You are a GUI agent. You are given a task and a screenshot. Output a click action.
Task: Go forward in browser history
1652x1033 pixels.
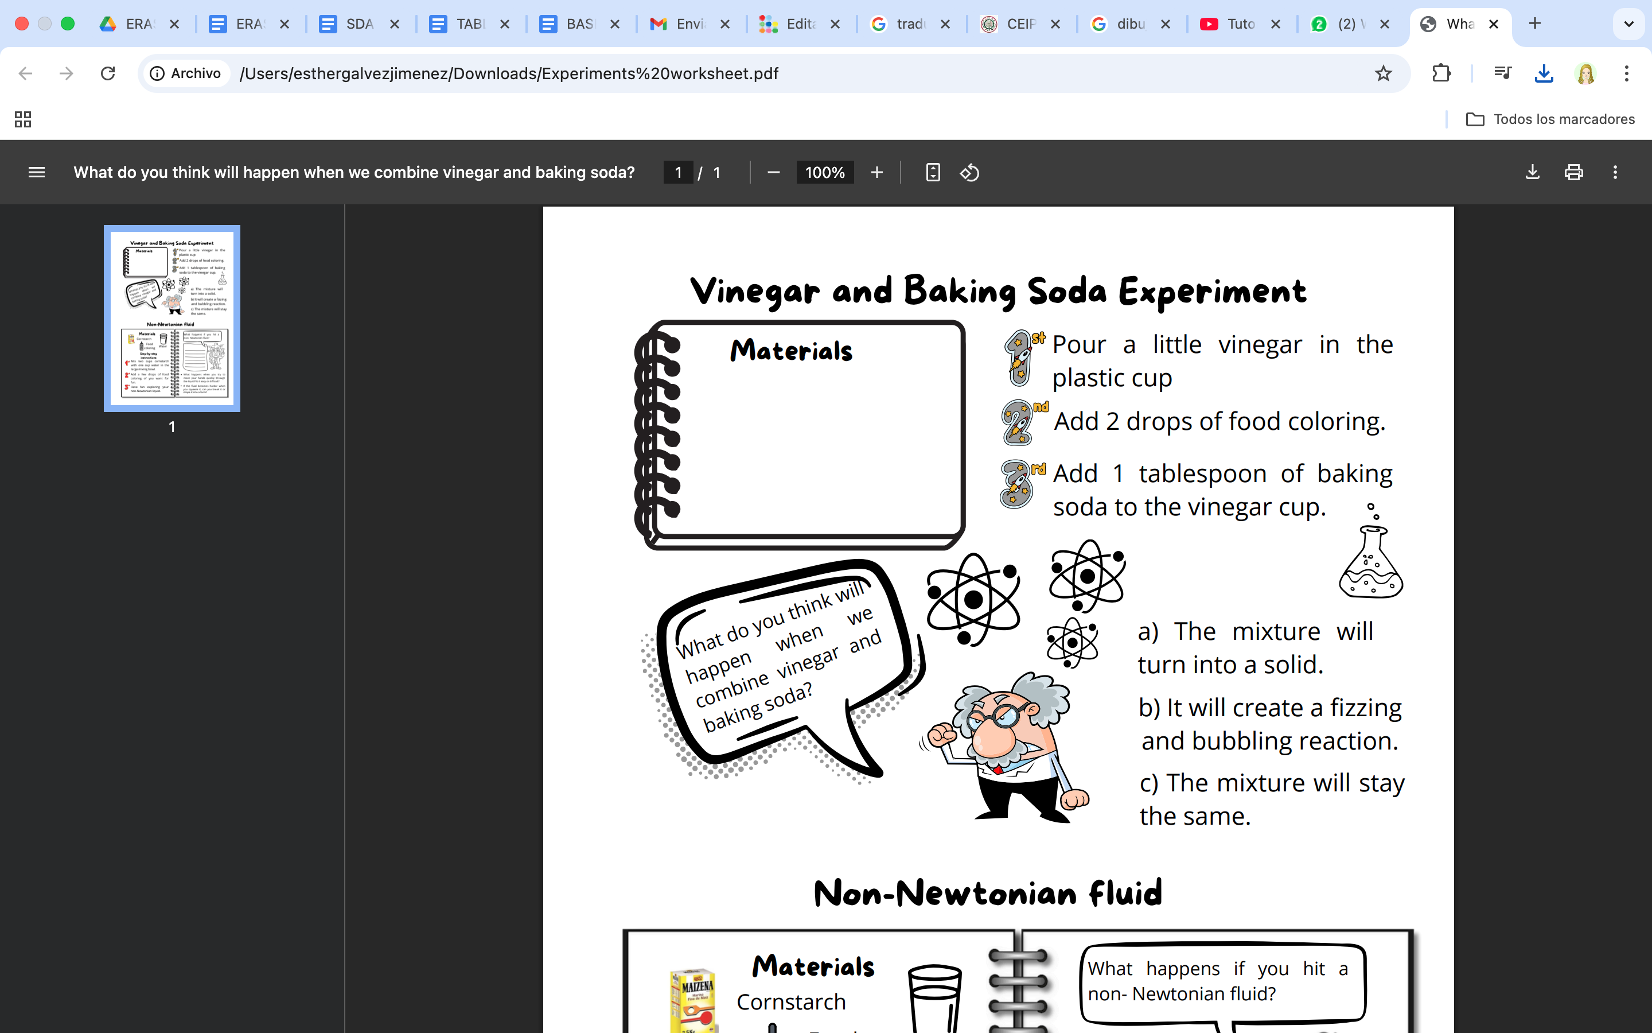pyautogui.click(x=66, y=73)
